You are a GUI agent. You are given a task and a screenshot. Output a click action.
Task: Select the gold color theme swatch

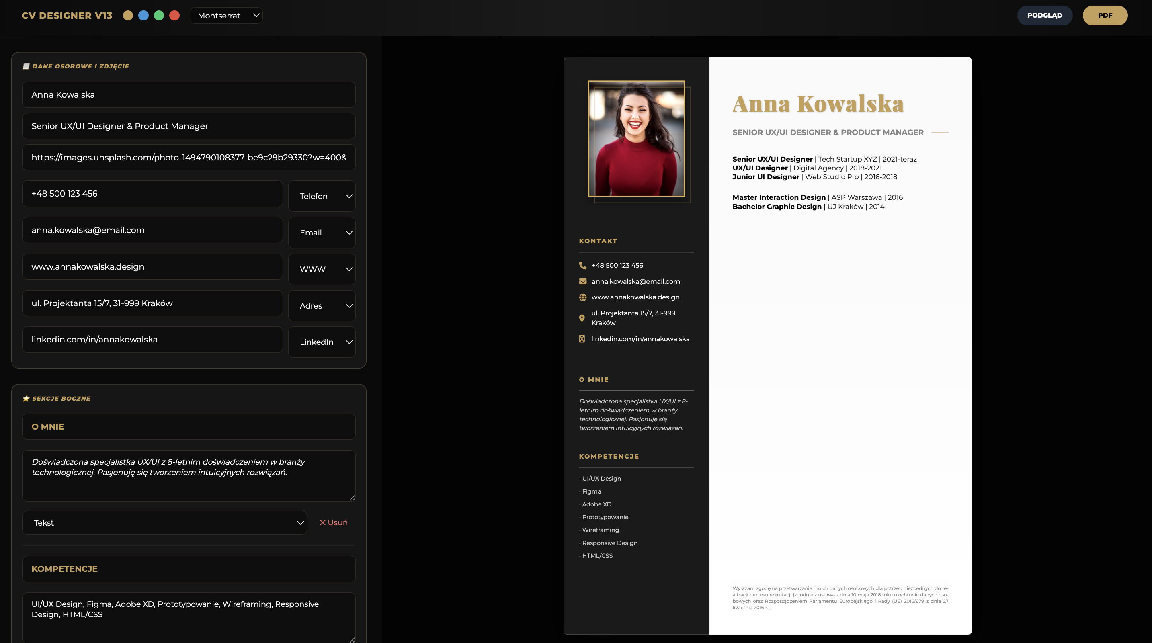tap(128, 16)
